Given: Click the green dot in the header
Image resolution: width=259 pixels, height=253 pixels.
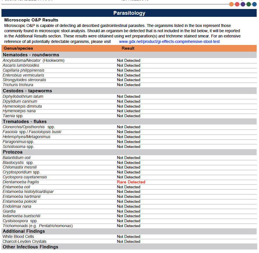Looking at the screenshot, I should pyautogui.click(x=249, y=4).
